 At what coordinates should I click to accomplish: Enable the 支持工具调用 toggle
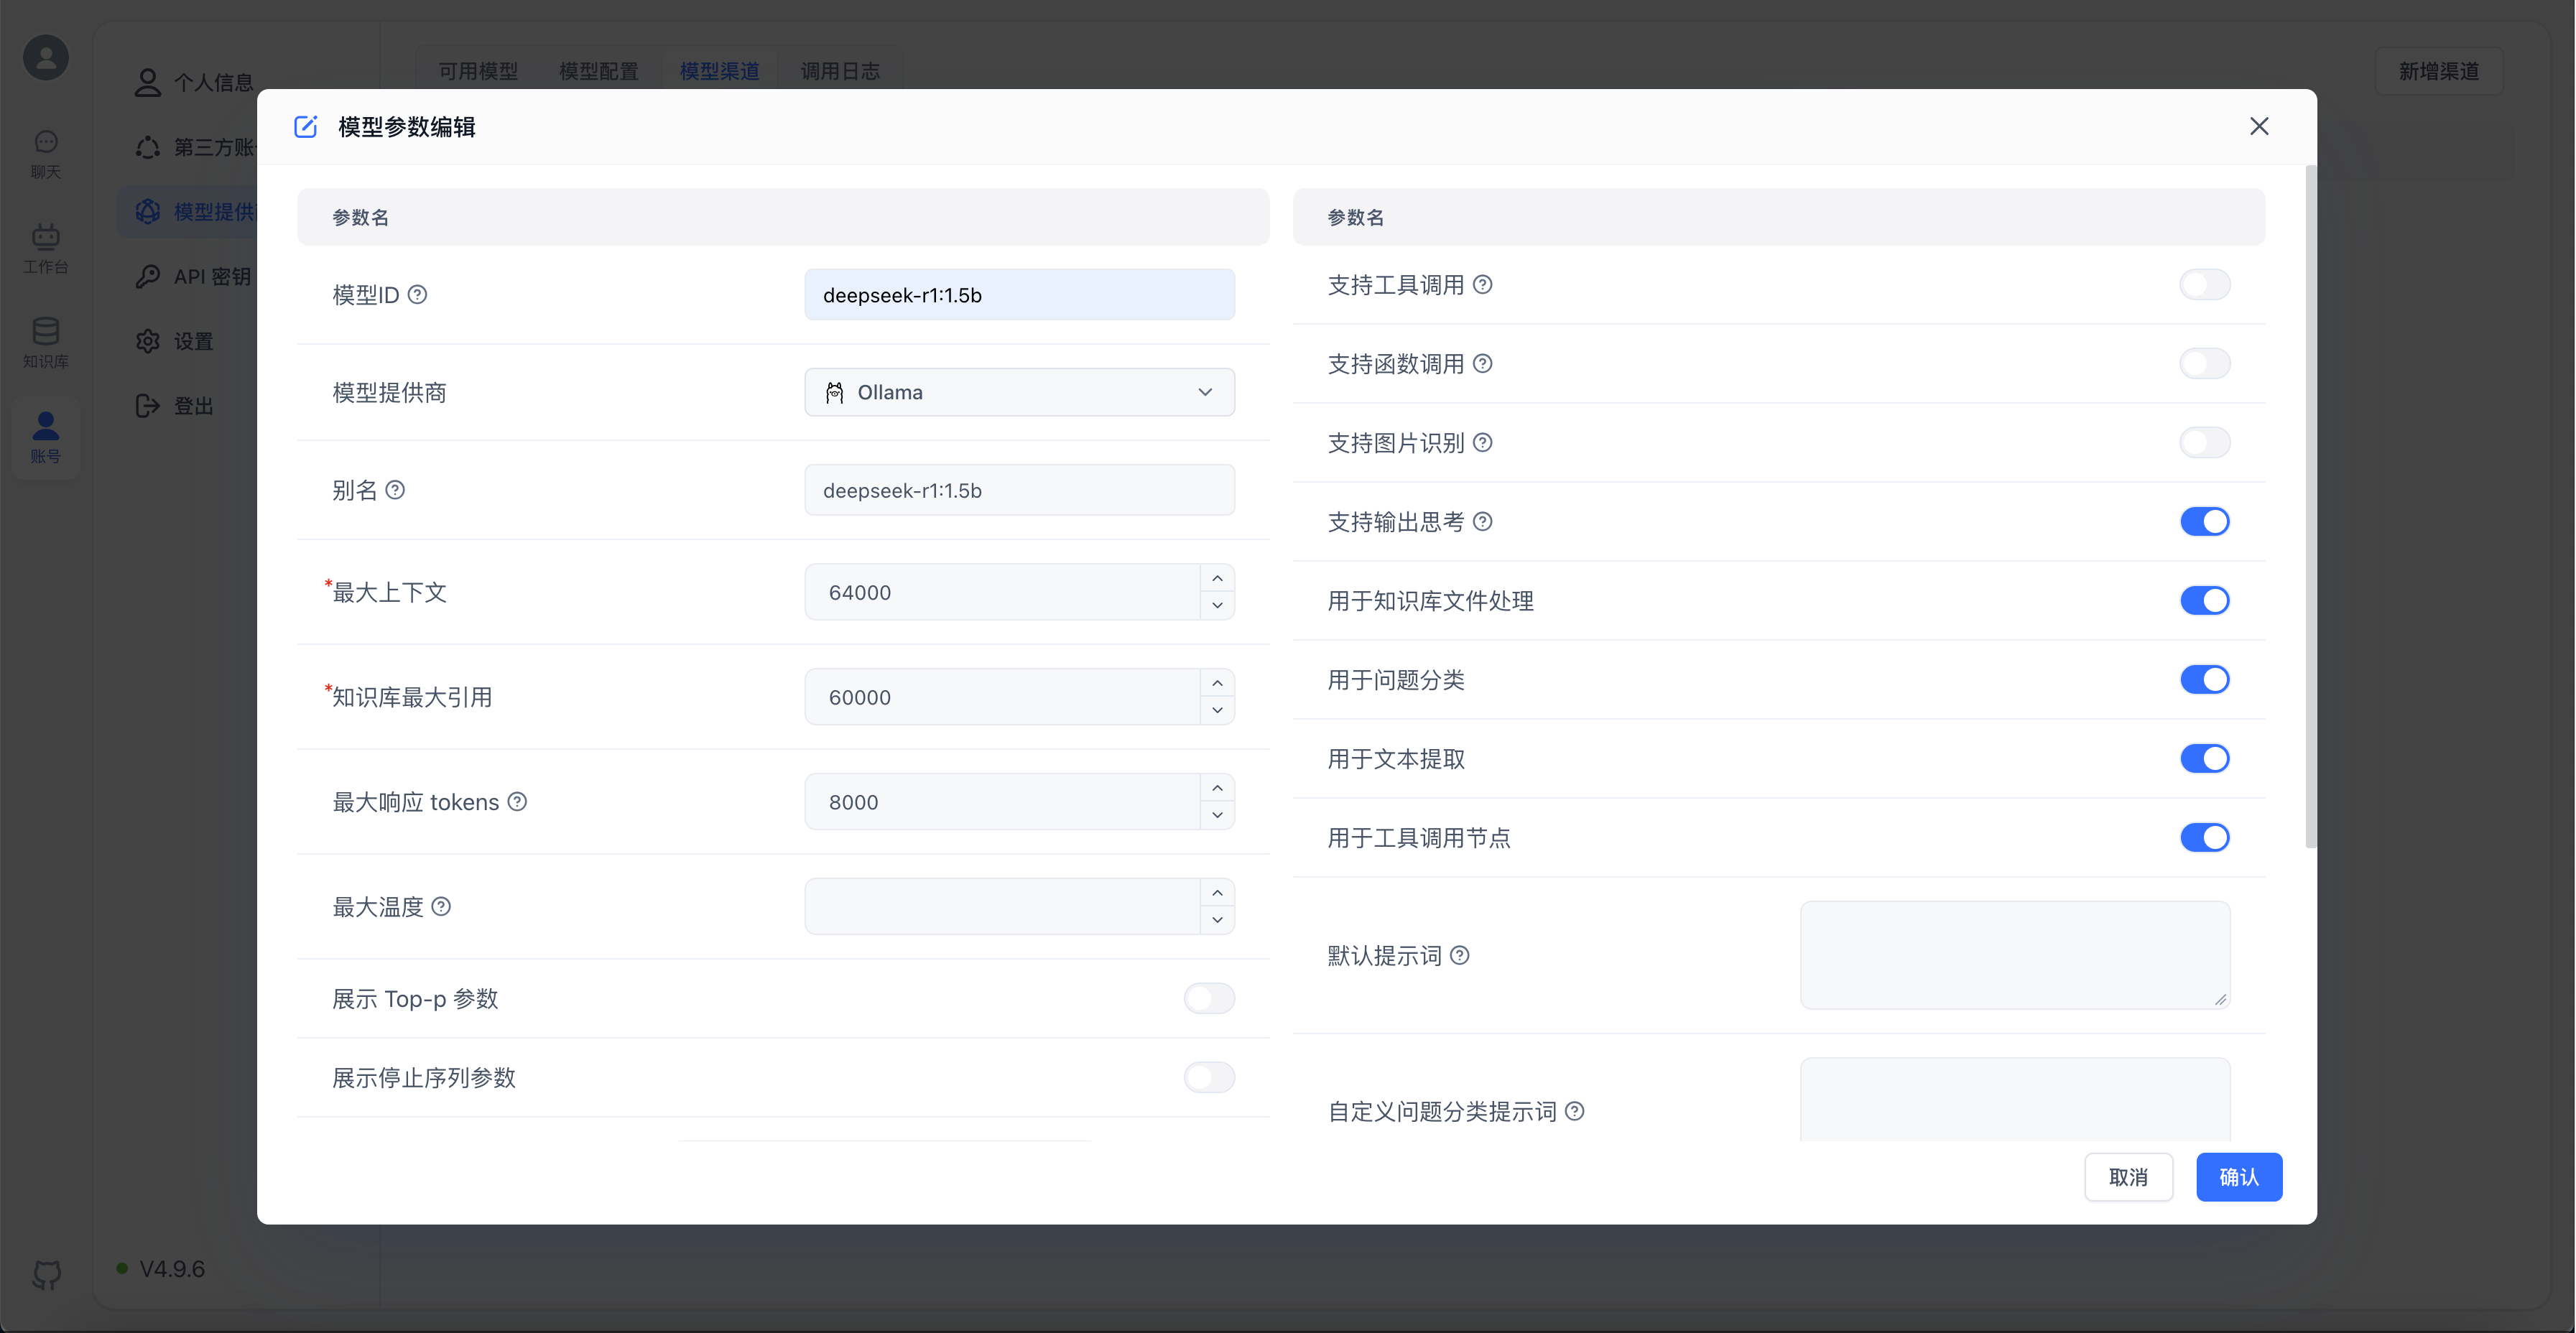[2204, 285]
